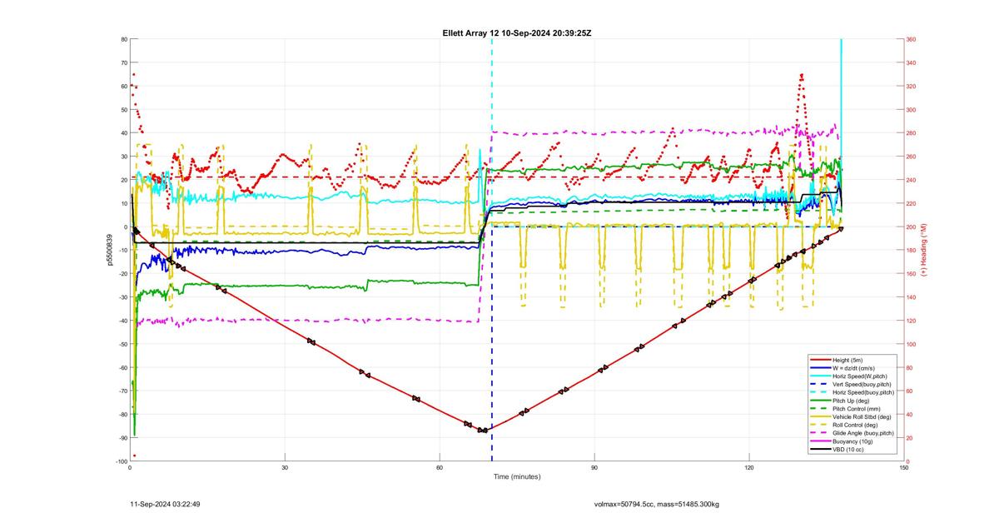999x518 pixels.
Task: Click the left axis tick label '80'
Action: (x=123, y=39)
